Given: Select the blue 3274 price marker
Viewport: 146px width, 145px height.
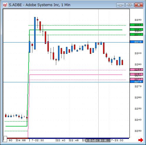Looking at the screenshot, I should [x=136, y=82].
